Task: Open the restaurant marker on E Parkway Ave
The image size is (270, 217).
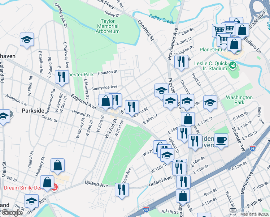Action: click(62, 78)
